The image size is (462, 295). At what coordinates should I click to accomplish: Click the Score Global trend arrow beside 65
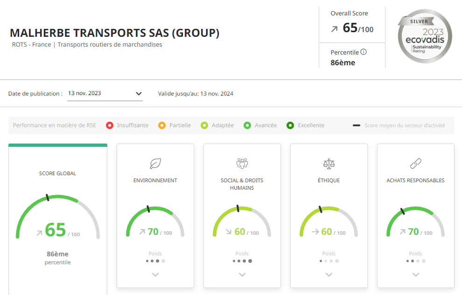(40, 233)
